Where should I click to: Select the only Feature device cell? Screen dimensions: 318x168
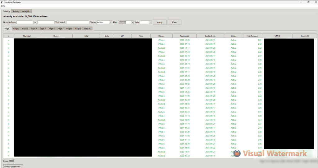pyautogui.click(x=161, y=112)
